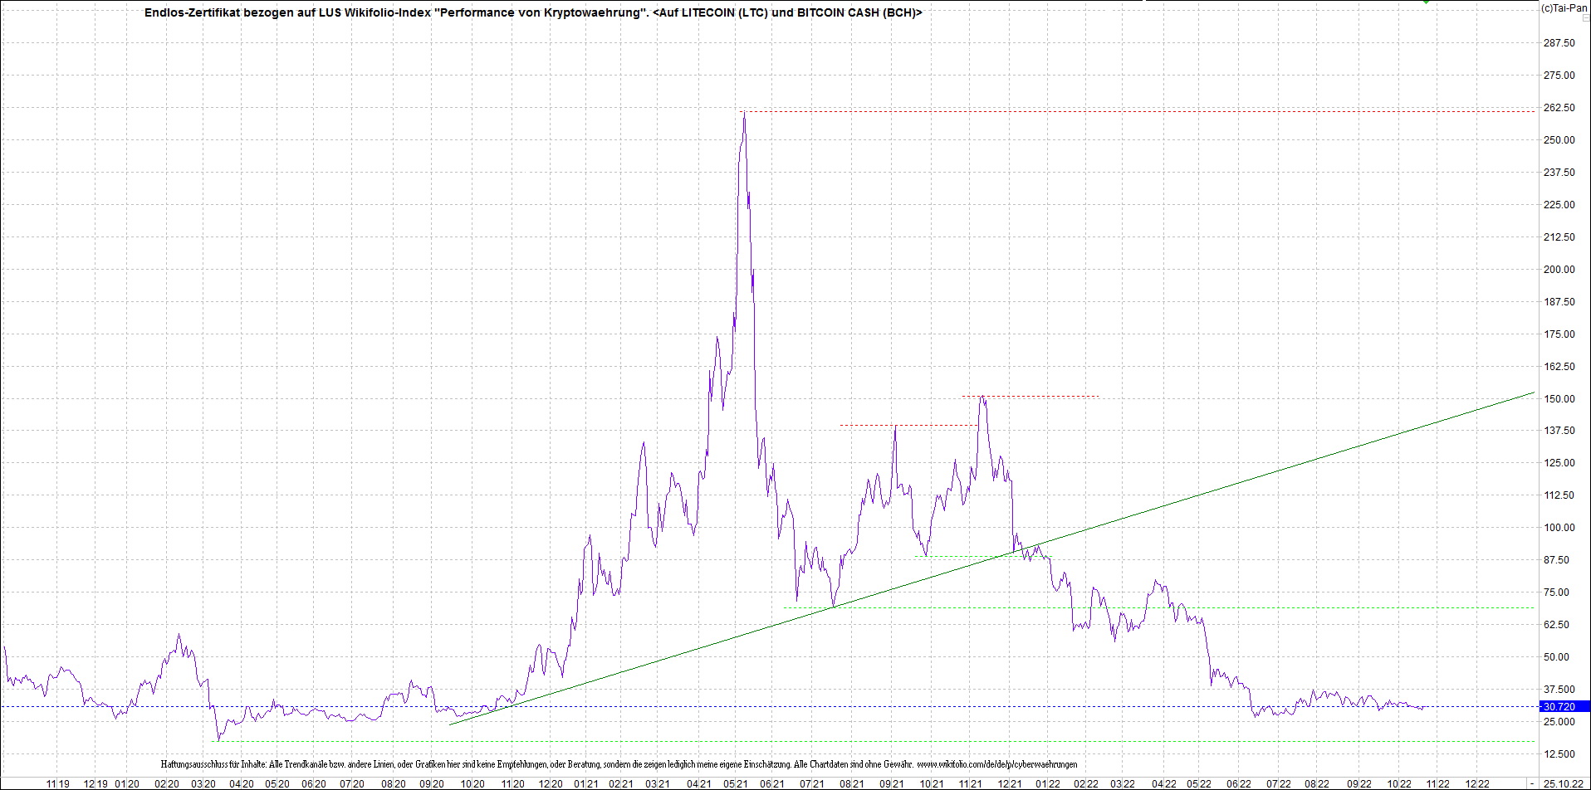Click the blue 30.720 current price label

tap(1564, 707)
